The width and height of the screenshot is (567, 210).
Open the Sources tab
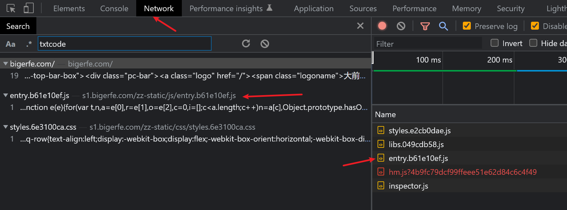click(x=363, y=9)
